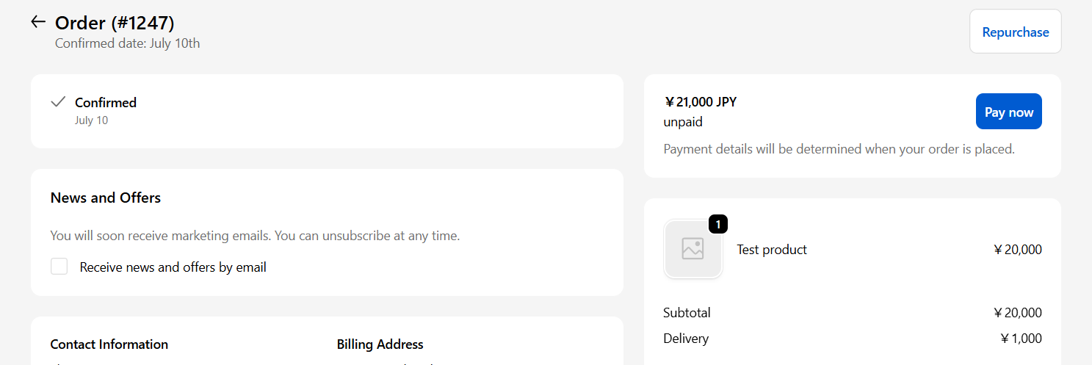Enable receive news and offers checkbox
Image resolution: width=1092 pixels, height=365 pixels.
(59, 267)
